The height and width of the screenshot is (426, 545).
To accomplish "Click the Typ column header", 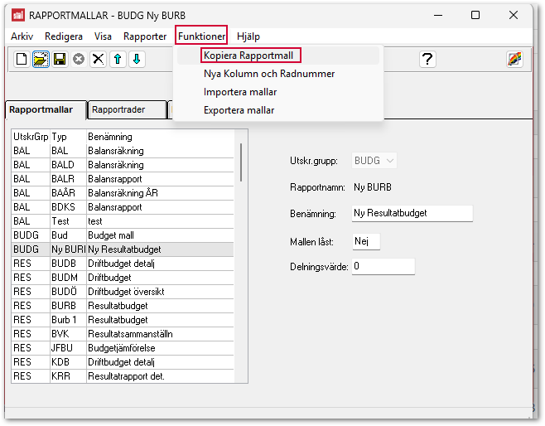I will pyautogui.click(x=68, y=137).
